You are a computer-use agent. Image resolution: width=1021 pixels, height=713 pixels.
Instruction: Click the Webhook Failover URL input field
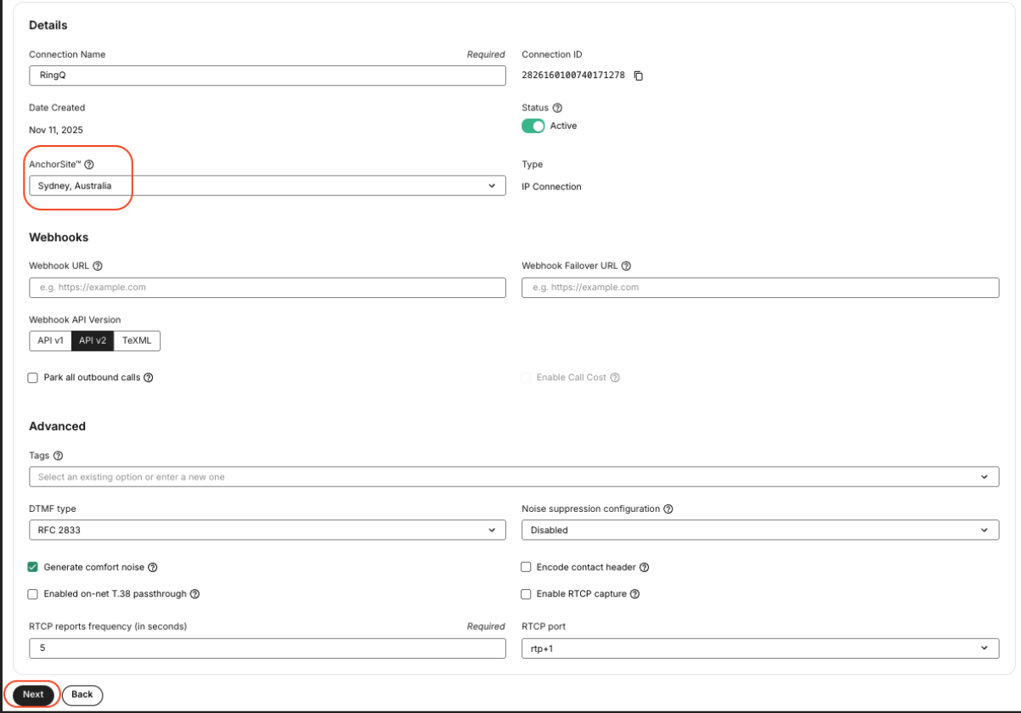click(760, 287)
